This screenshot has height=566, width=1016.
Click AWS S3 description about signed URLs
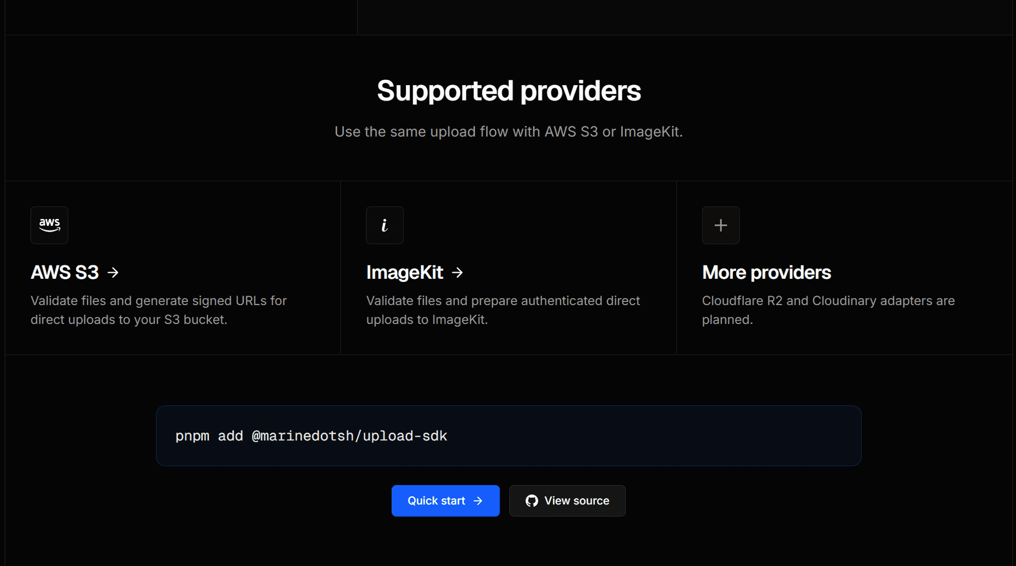tap(159, 310)
